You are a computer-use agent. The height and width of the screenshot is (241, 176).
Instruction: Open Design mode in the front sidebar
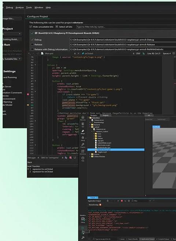pos(83,132)
